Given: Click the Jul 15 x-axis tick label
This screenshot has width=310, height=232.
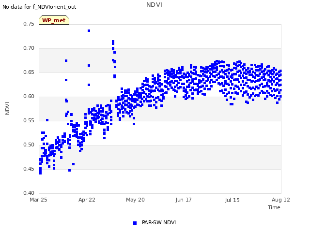Looking at the screenshot, I should [x=232, y=200].
